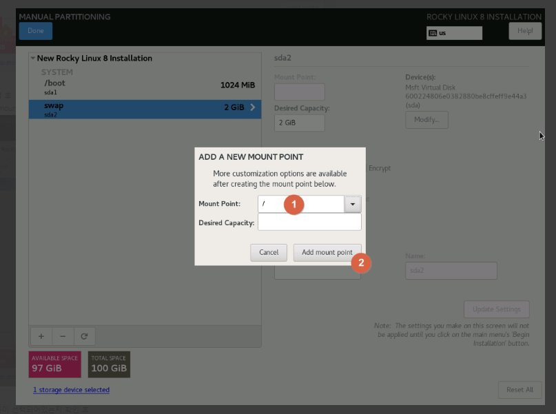Click the sda2 Name field

(451, 271)
